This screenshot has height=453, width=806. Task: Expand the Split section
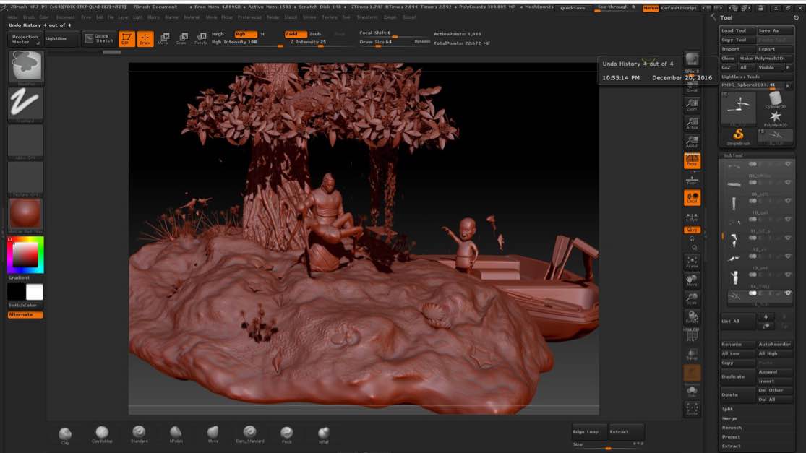[727, 410]
